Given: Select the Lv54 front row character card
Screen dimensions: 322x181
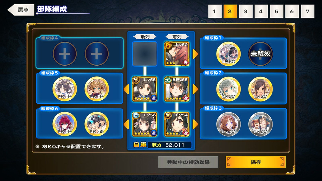Looking at the screenshot, I should [x=177, y=124].
